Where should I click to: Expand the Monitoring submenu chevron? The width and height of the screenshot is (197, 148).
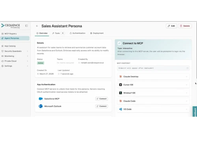pyautogui.click(x=28, y=56)
